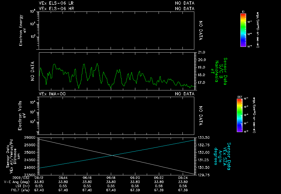Click the LST value '0.56' under 06:20
281x194 pixels.
135,186
